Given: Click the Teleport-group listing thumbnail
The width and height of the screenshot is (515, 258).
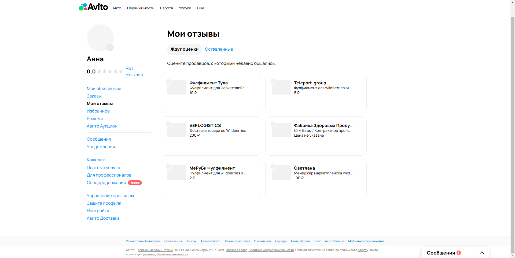Looking at the screenshot, I should click(x=281, y=87).
